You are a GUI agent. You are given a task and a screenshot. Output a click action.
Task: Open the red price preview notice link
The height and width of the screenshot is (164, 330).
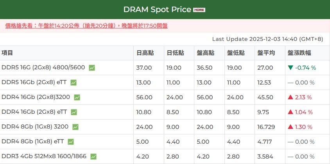pyautogui.click(x=86, y=26)
